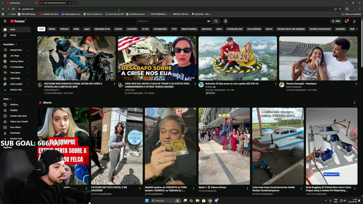The width and height of the screenshot is (363, 204).
Task: Open Discord from the taskbar
Action: [216, 201]
